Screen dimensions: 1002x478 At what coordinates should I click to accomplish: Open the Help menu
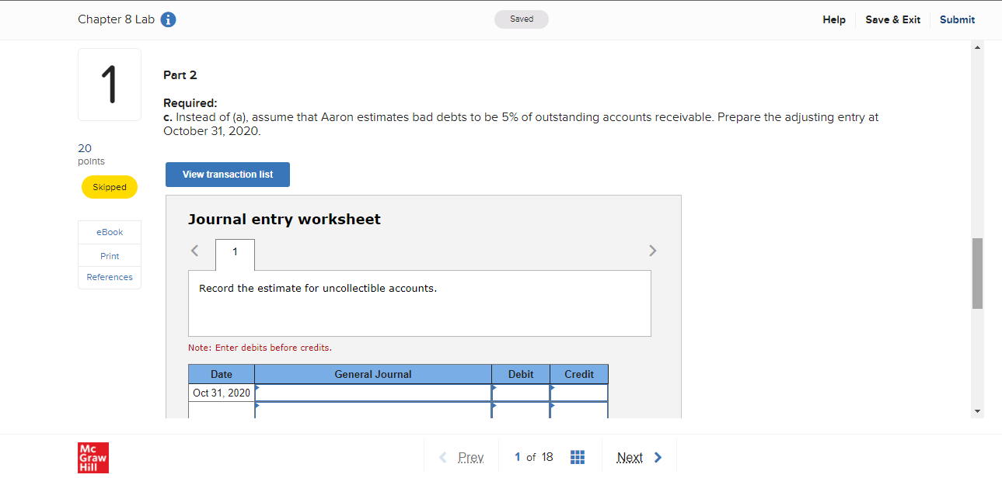click(833, 19)
